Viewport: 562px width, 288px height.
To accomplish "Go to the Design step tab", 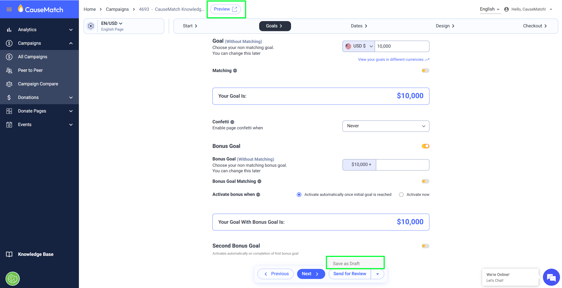I will (x=445, y=26).
